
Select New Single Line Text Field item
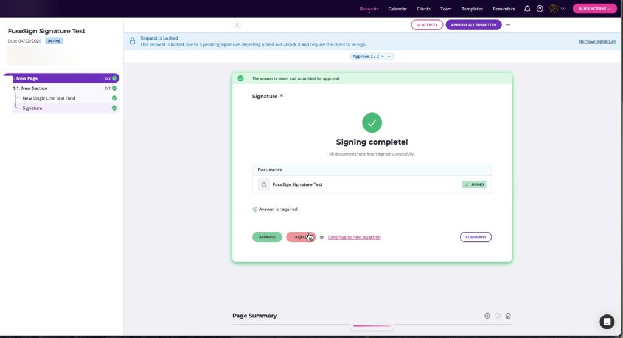pyautogui.click(x=49, y=98)
